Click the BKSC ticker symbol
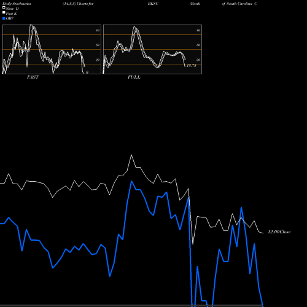The image size is (307, 307). point(153,4)
